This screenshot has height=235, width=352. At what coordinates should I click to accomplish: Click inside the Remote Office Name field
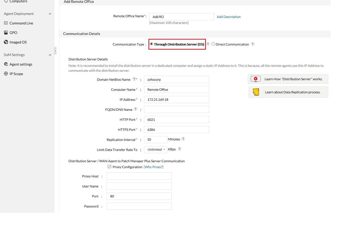click(181, 16)
